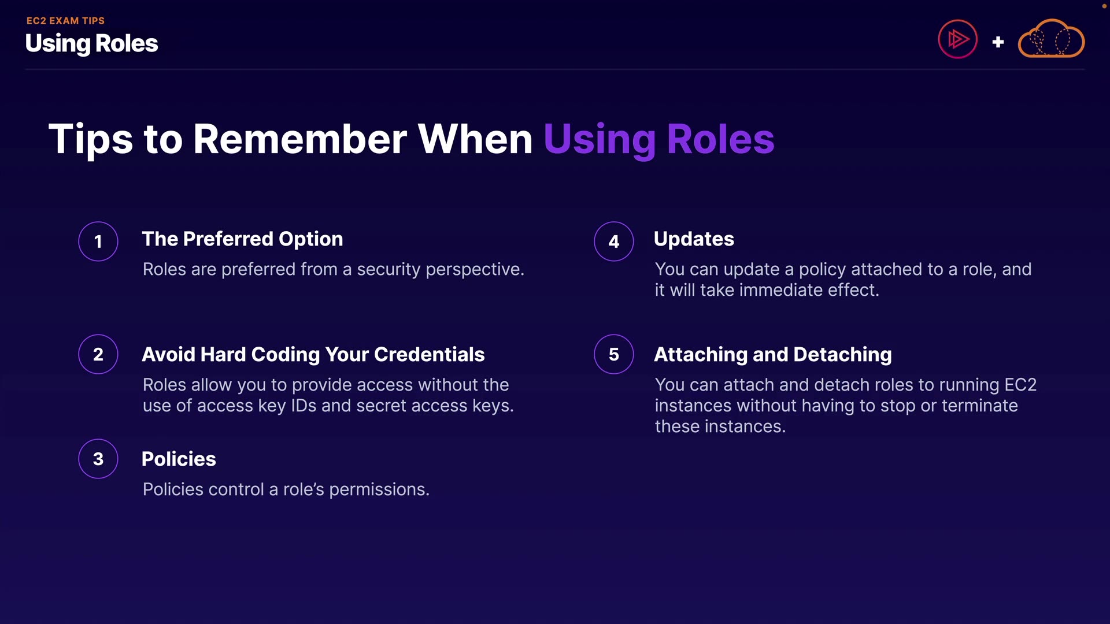
Task: Click "Tips to Remember When" title text
Action: (x=290, y=139)
